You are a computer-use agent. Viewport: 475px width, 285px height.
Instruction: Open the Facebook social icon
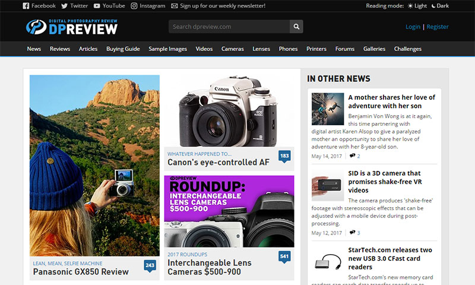(x=26, y=6)
